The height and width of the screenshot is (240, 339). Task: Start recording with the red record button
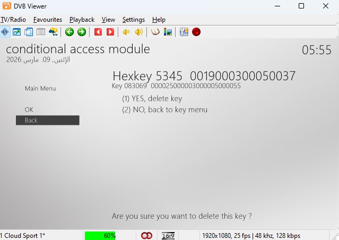(x=196, y=32)
